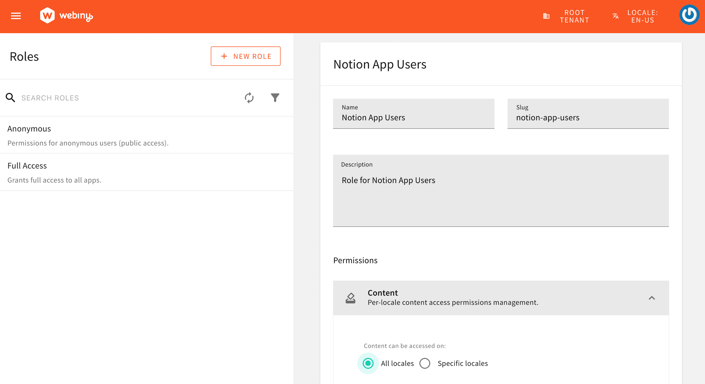
Task: Select the Specific locales radio button
Action: (x=425, y=363)
